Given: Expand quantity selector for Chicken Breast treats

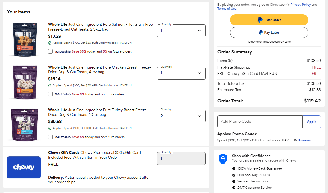Looking at the screenshot, I should [181, 73].
